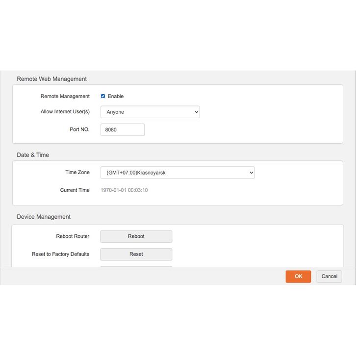Viewport: 356px width, 356px height.
Task: Click the Enable label text
Action: 116,97
